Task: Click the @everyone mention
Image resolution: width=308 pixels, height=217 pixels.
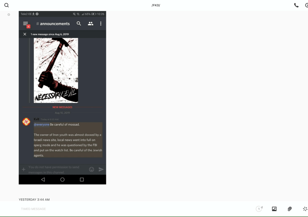Action: pos(42,125)
